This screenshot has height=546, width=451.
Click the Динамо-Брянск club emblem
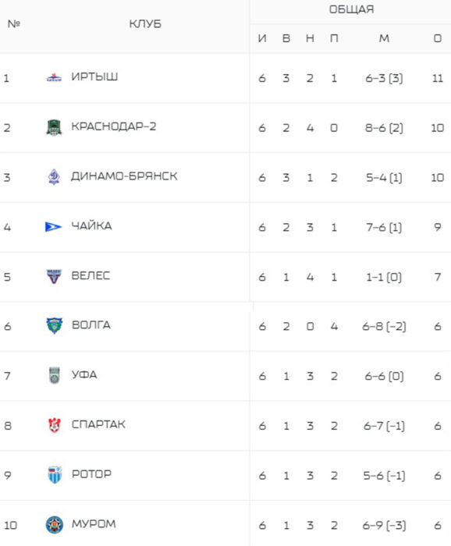click(x=54, y=176)
